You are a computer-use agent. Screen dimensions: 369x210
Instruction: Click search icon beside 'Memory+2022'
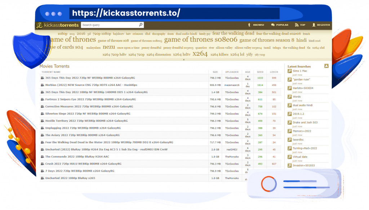tap(290, 131)
